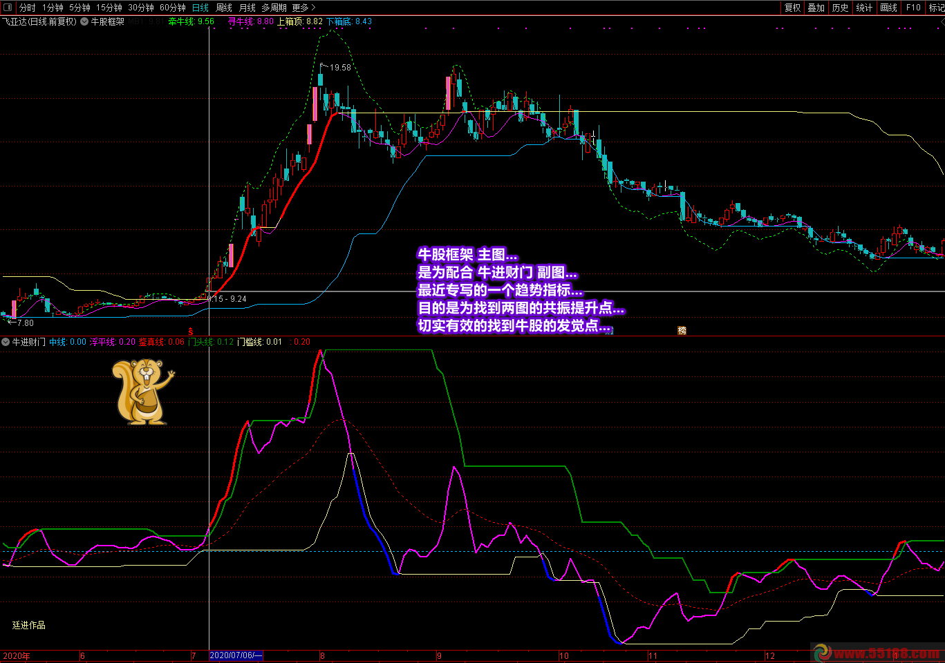The image size is (945, 663).
Task: Open the 画线 drawing tools
Action: pos(888,8)
